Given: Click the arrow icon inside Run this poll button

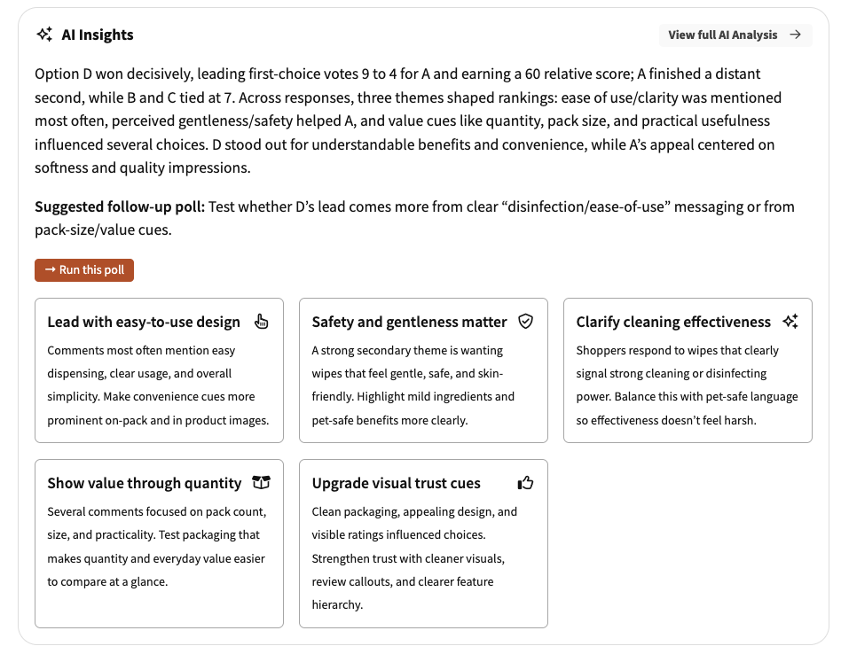Looking at the screenshot, I should 51,269.
